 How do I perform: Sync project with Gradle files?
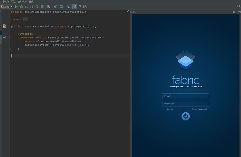pos(55,7)
